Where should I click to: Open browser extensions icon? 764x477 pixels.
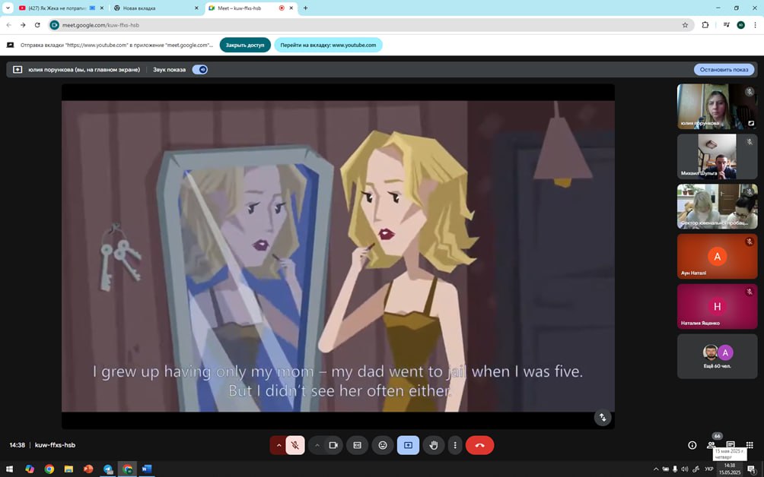pyautogui.click(x=705, y=25)
